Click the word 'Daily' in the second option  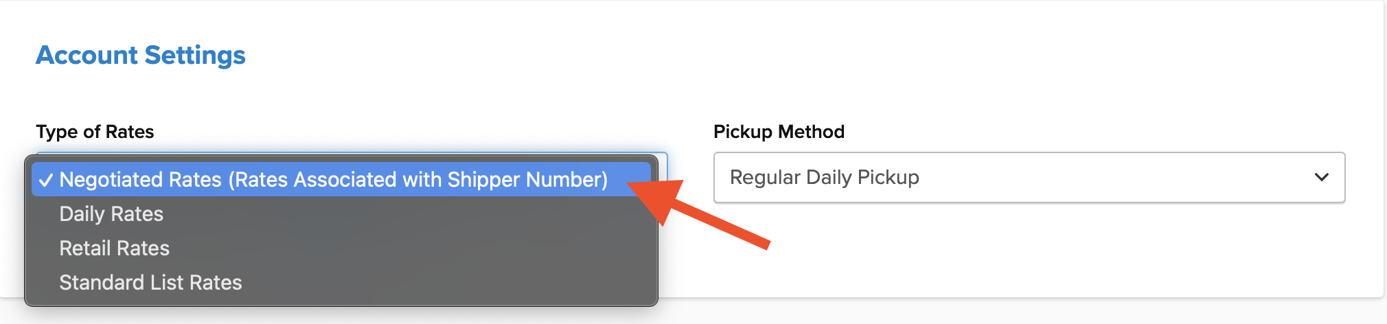coord(82,214)
